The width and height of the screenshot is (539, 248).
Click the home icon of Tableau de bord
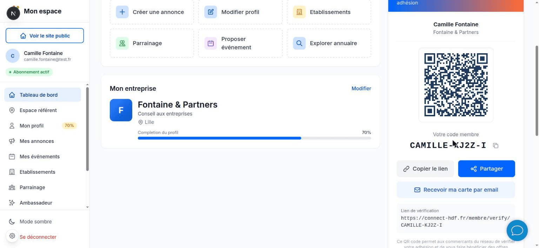pyautogui.click(x=12, y=95)
